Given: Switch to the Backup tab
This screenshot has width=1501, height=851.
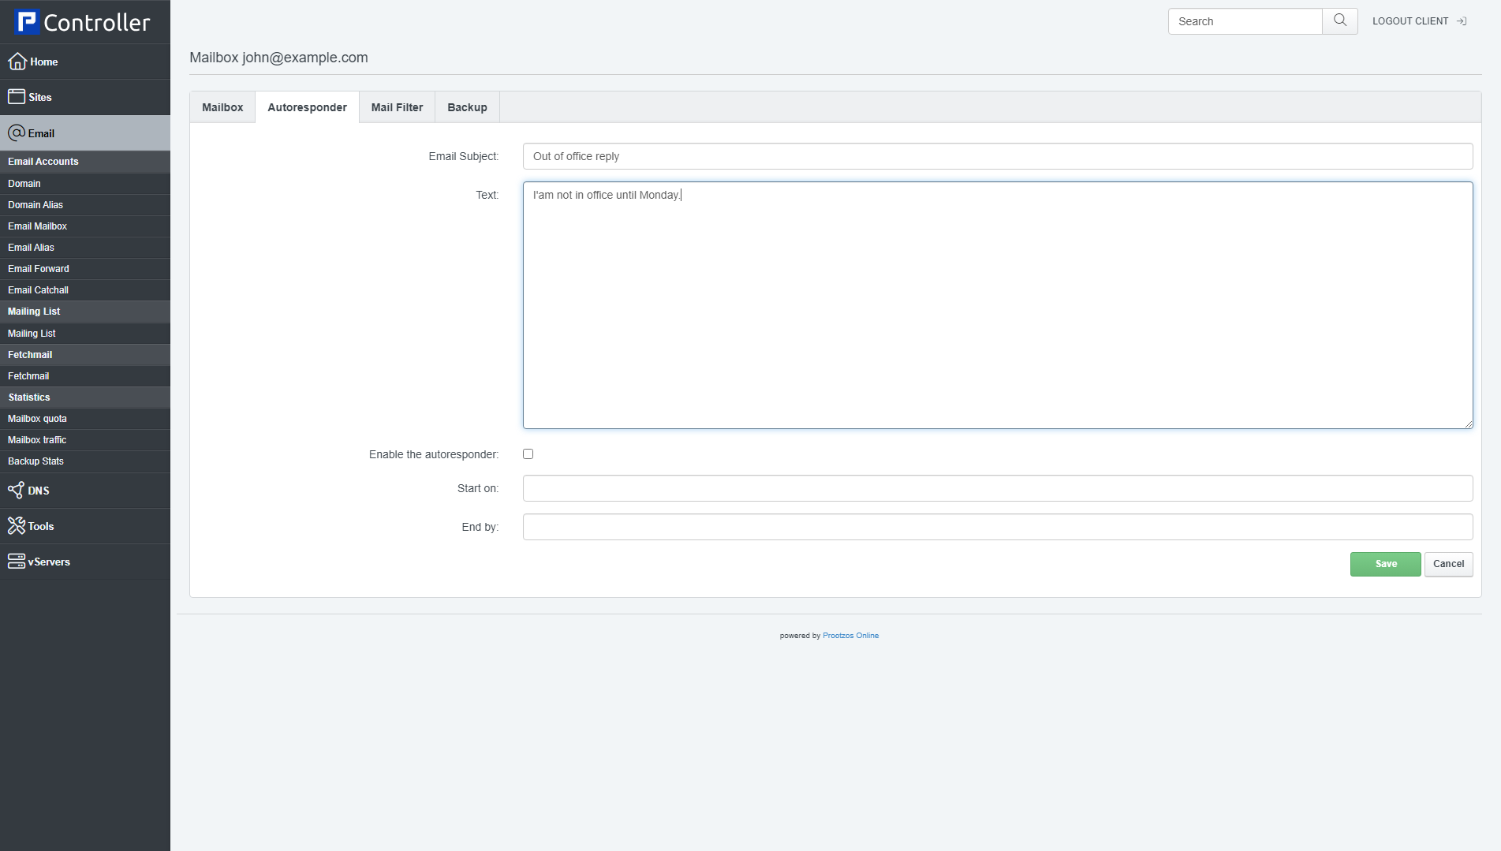Looking at the screenshot, I should click(x=466, y=106).
